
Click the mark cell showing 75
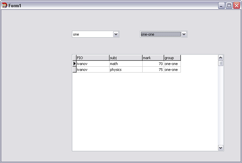point(153,70)
